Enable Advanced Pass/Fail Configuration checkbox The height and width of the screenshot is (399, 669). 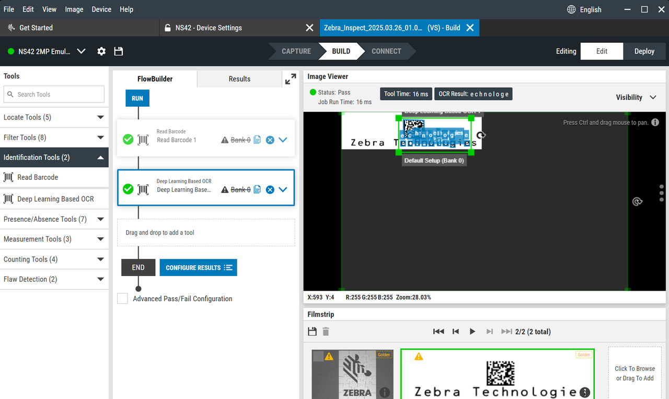click(x=122, y=299)
